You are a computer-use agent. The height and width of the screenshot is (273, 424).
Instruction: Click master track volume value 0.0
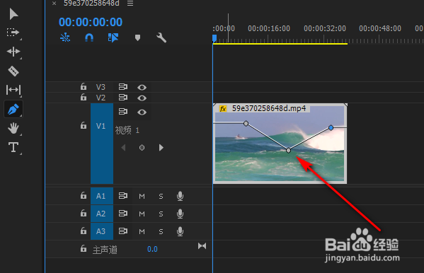(x=152, y=249)
